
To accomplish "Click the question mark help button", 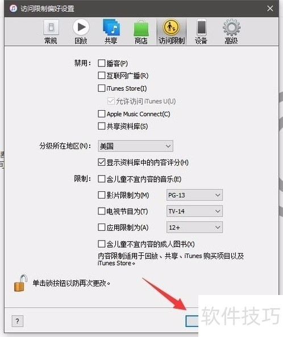I will (x=17, y=321).
